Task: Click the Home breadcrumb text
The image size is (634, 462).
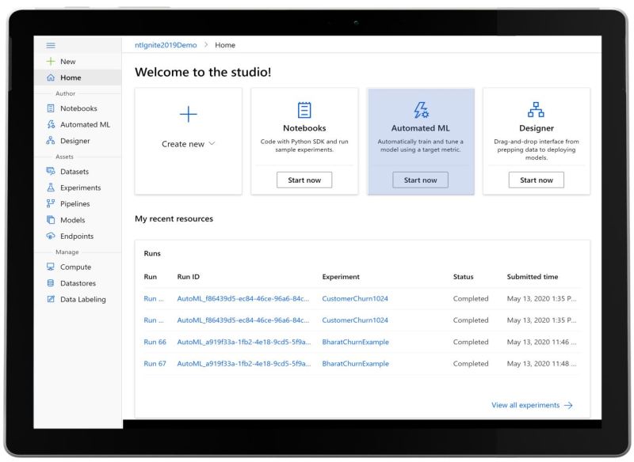Action: (225, 45)
